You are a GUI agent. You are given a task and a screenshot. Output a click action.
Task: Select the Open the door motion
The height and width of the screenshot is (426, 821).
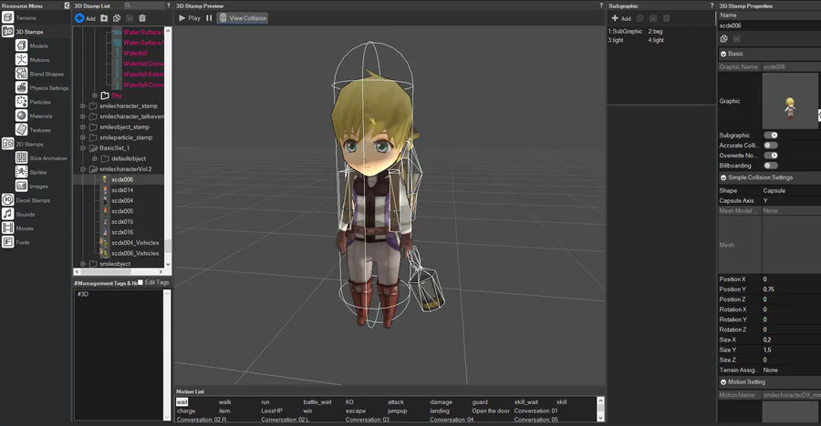491,411
